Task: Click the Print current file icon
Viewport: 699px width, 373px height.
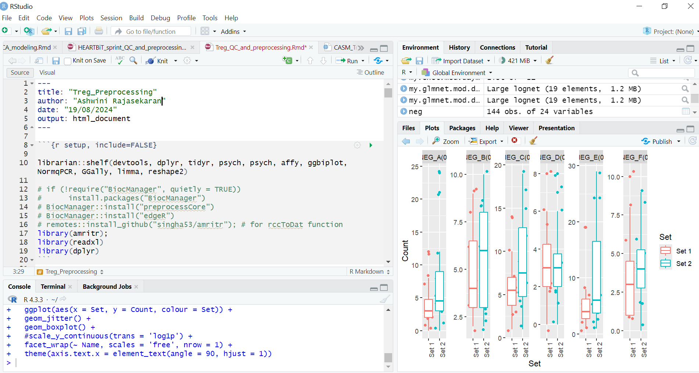Action: (99, 31)
